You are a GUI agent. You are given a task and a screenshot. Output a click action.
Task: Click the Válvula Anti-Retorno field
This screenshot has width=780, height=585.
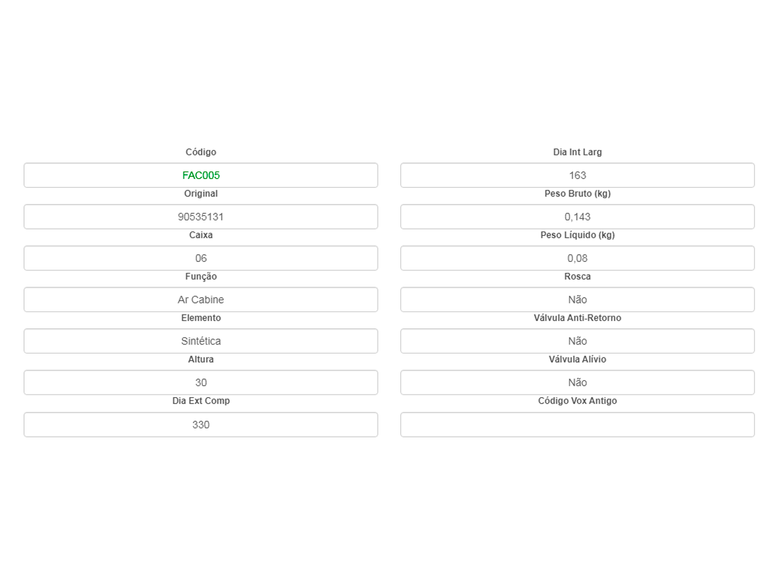point(577,341)
